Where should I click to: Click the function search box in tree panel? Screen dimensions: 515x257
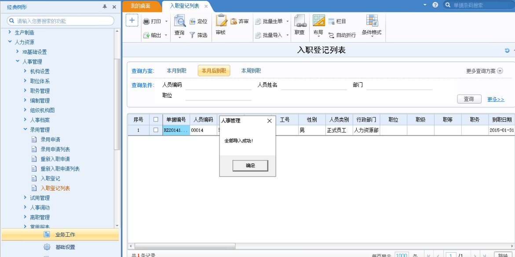click(x=61, y=21)
